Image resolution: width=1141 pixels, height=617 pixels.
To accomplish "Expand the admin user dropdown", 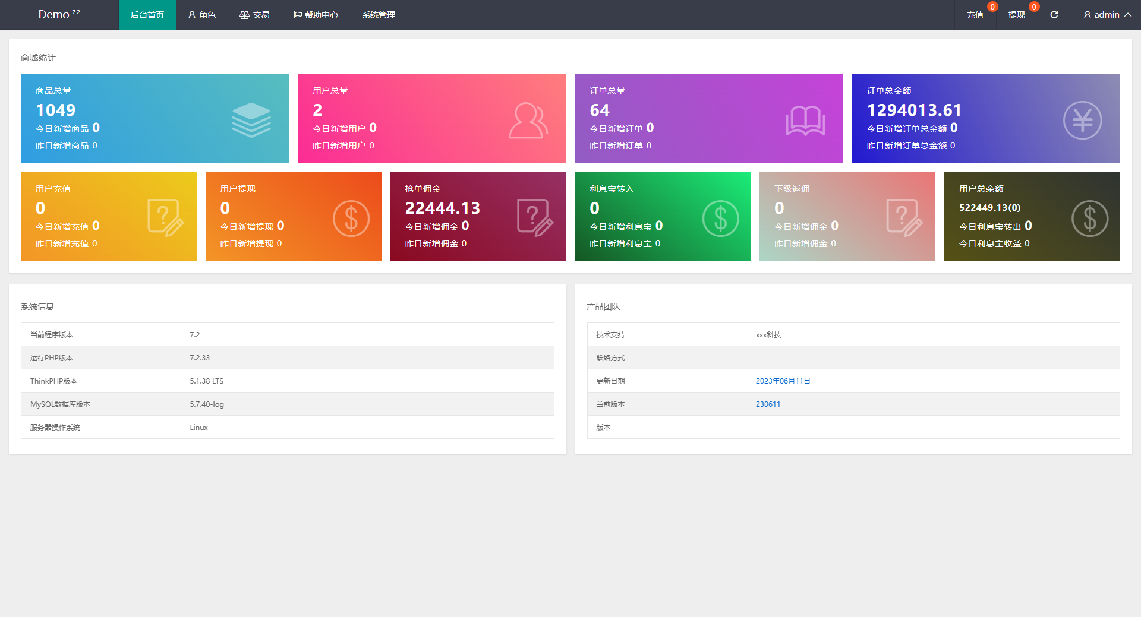I will click(1107, 15).
